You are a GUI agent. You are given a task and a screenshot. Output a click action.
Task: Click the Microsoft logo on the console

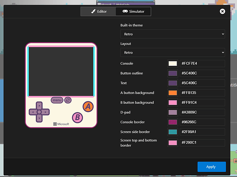[61, 124]
